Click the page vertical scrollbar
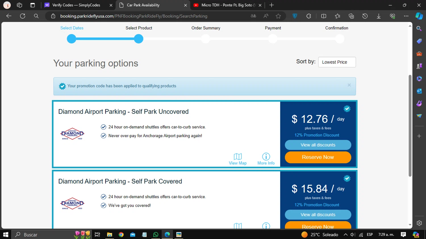The height and width of the screenshot is (239, 426). (x=410, y=126)
